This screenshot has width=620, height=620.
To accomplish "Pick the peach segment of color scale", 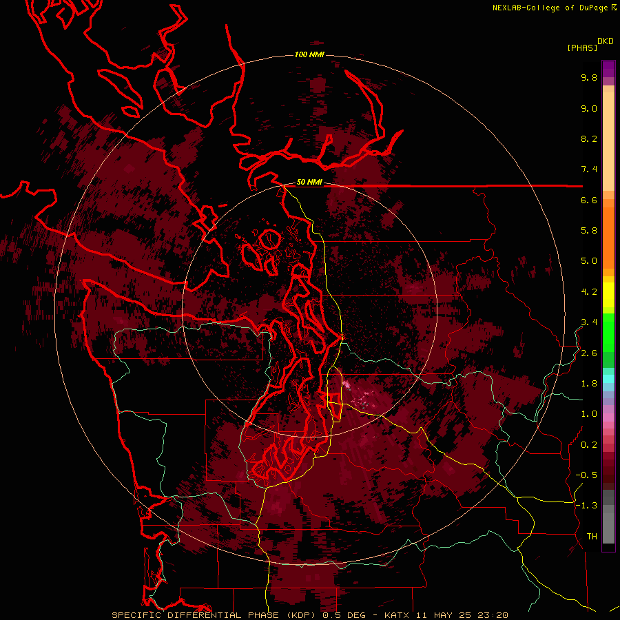I will point(608,141).
